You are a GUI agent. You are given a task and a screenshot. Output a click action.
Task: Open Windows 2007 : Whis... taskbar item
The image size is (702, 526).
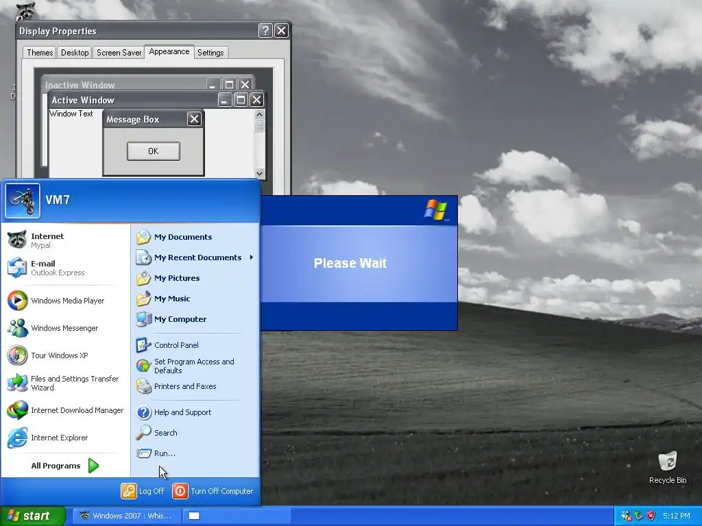click(127, 516)
